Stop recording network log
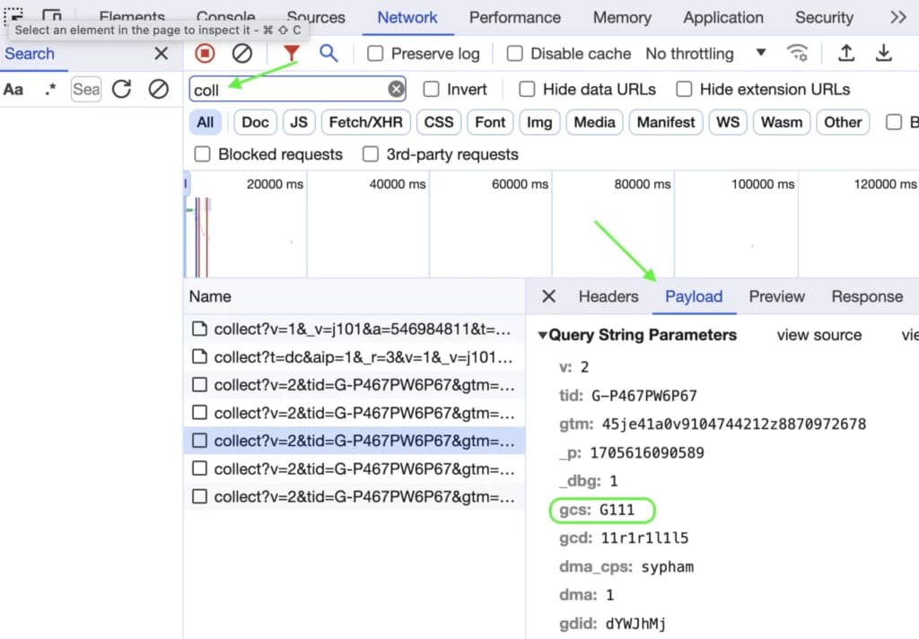Viewport: 919px width, 639px height. (x=205, y=53)
